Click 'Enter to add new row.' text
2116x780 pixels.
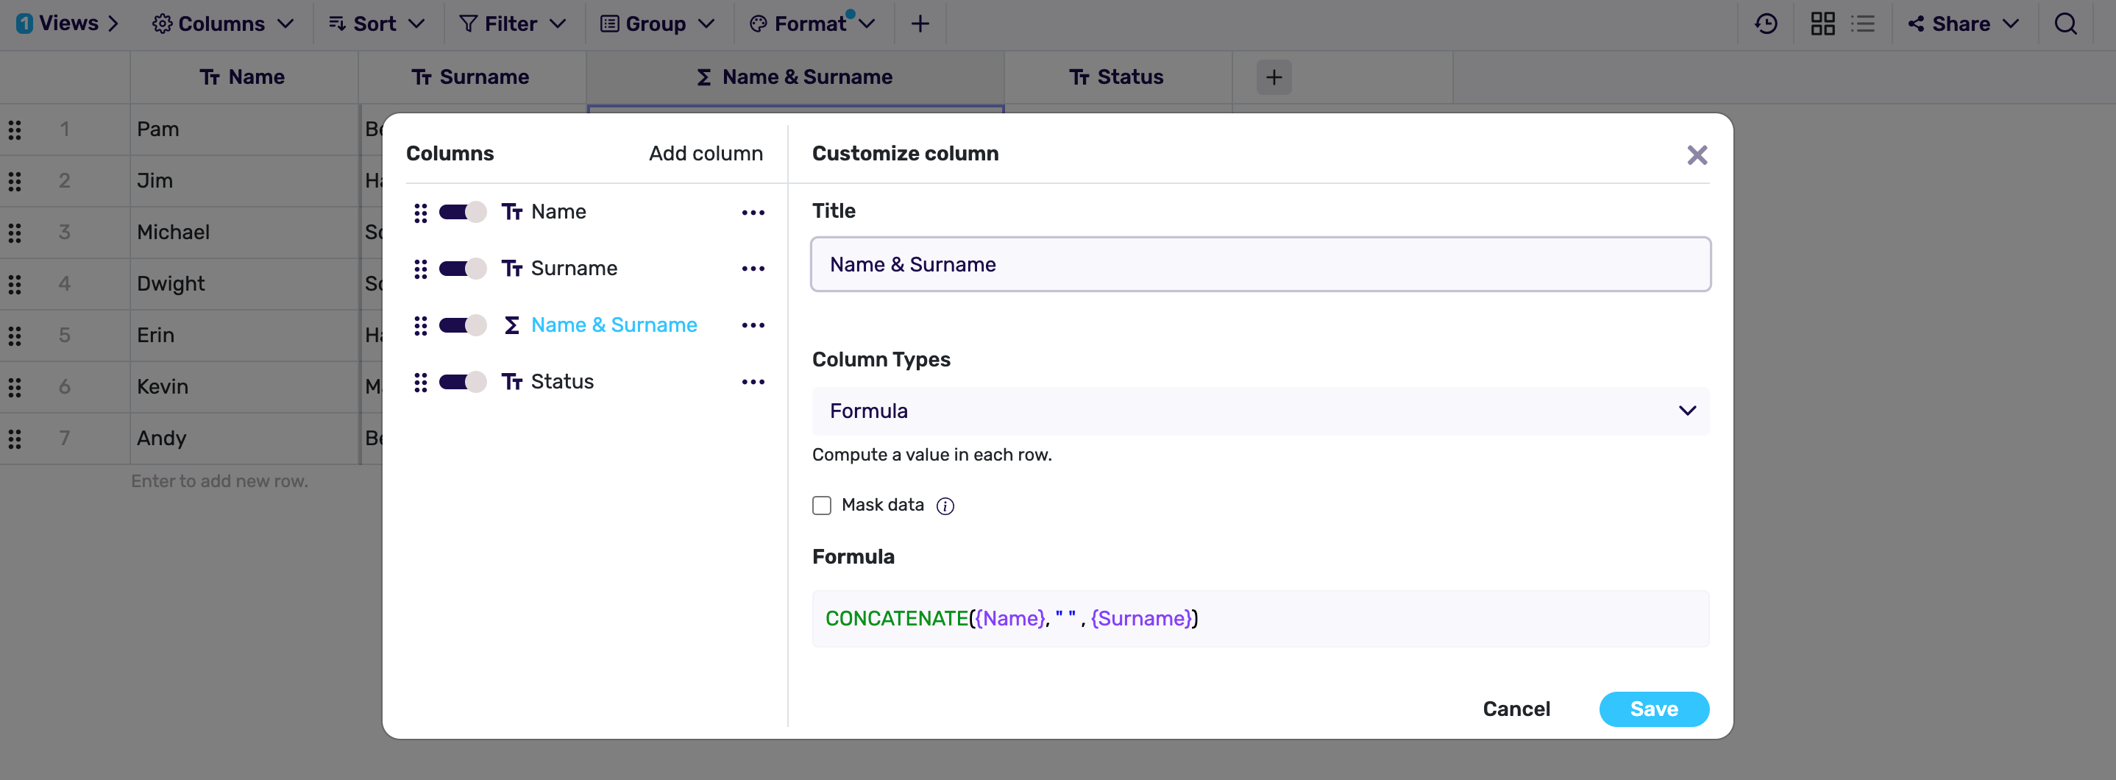point(219,482)
